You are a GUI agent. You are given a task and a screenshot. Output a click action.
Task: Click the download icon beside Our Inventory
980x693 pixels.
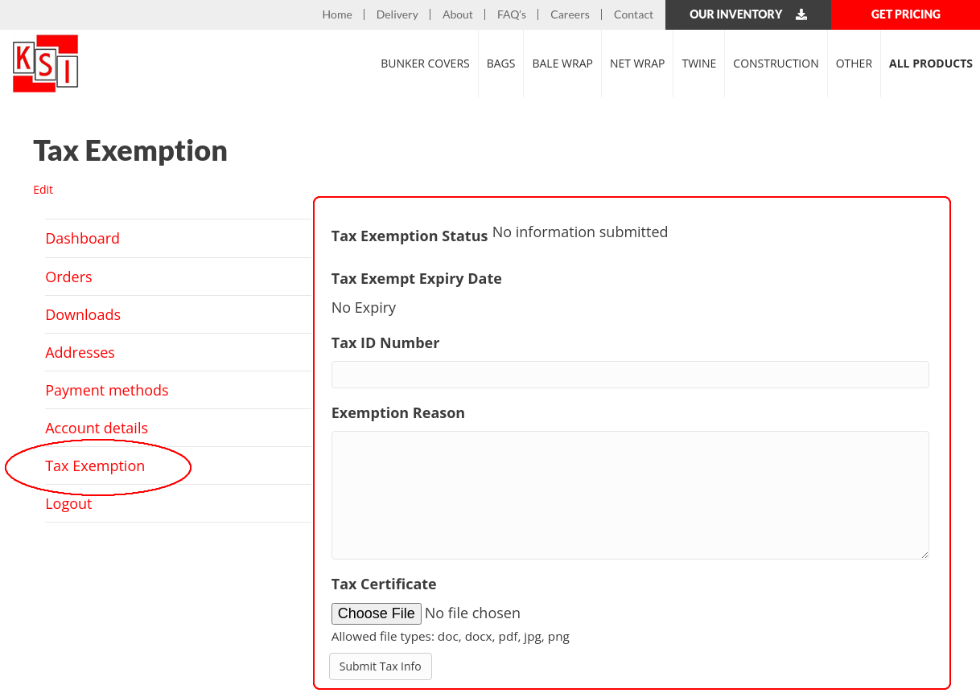801,14
